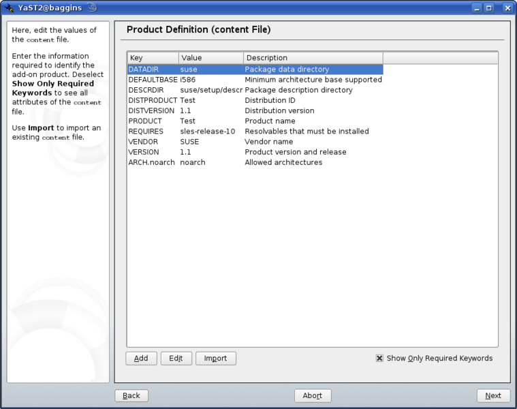Click 'Product version and release' description
The image size is (517, 409).
click(x=296, y=152)
